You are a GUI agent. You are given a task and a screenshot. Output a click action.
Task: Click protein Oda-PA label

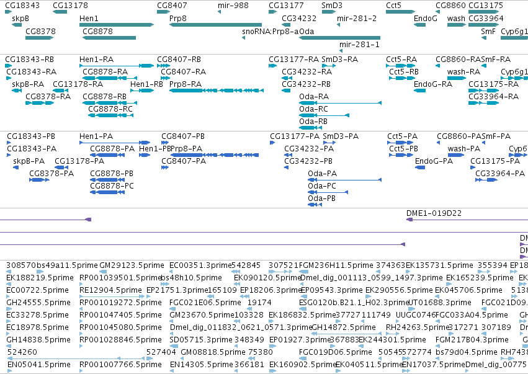(x=322, y=174)
